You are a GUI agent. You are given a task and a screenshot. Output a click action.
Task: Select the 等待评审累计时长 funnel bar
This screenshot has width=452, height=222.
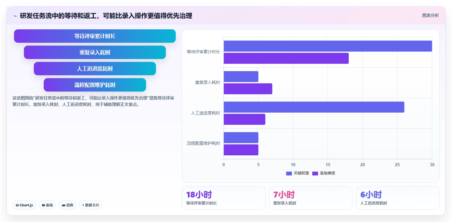coord(95,36)
